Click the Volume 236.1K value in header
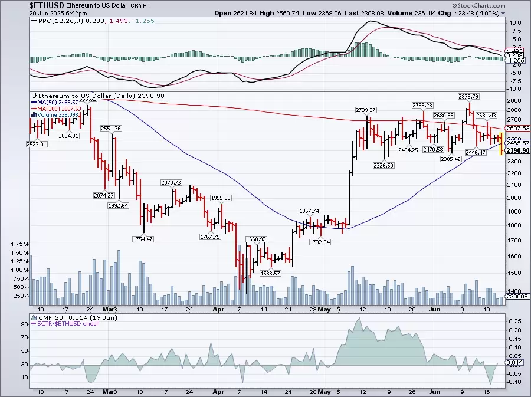Viewport: 531px width, 397px height. point(411,14)
